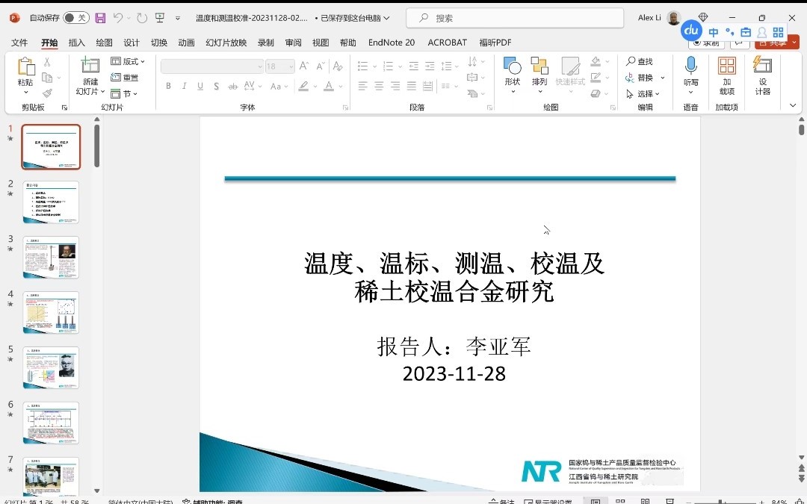Open the Designer (设计器) pane
Viewport: 807px width, 504px height.
click(x=762, y=68)
